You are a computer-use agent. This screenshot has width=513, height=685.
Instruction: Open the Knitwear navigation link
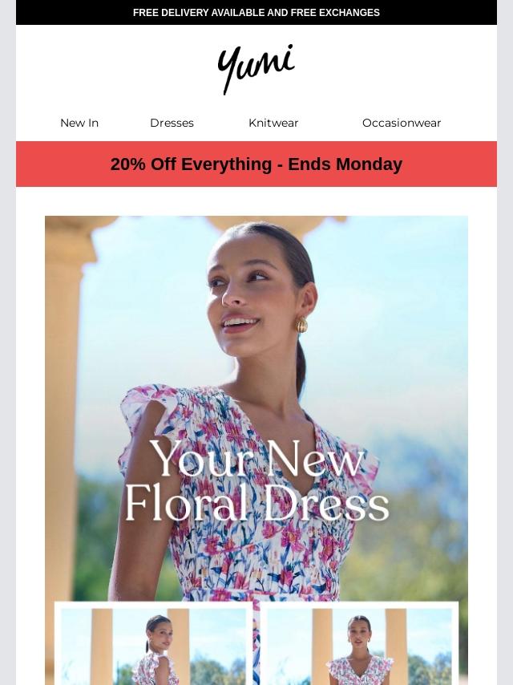click(273, 124)
